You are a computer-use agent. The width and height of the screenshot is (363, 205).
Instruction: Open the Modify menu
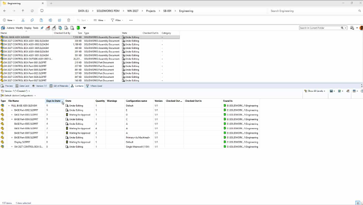(x=19, y=28)
